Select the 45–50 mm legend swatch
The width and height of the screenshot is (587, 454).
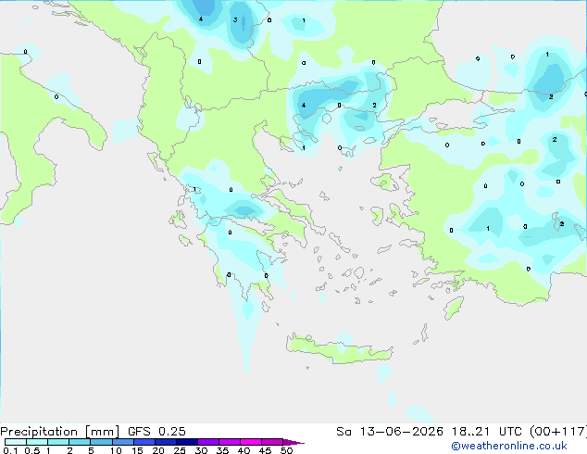[x=272, y=442]
